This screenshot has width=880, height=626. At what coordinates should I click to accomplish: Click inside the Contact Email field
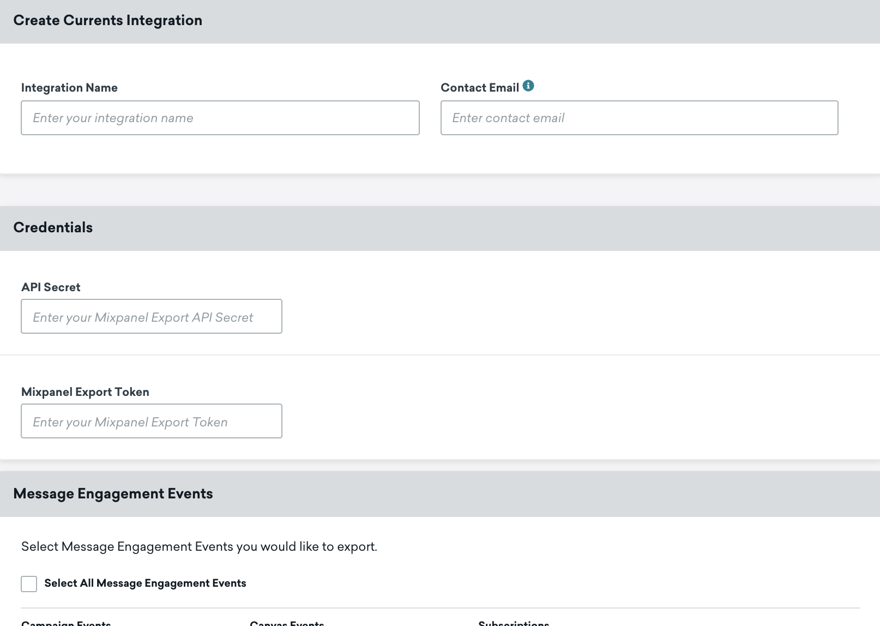click(638, 118)
